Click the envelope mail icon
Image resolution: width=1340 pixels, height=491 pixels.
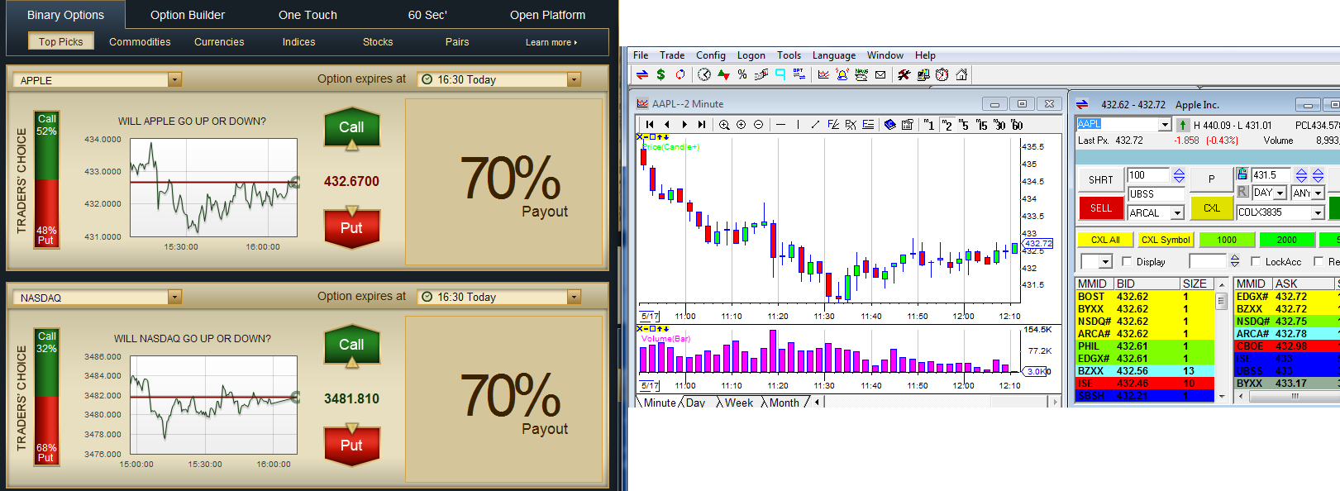(880, 75)
